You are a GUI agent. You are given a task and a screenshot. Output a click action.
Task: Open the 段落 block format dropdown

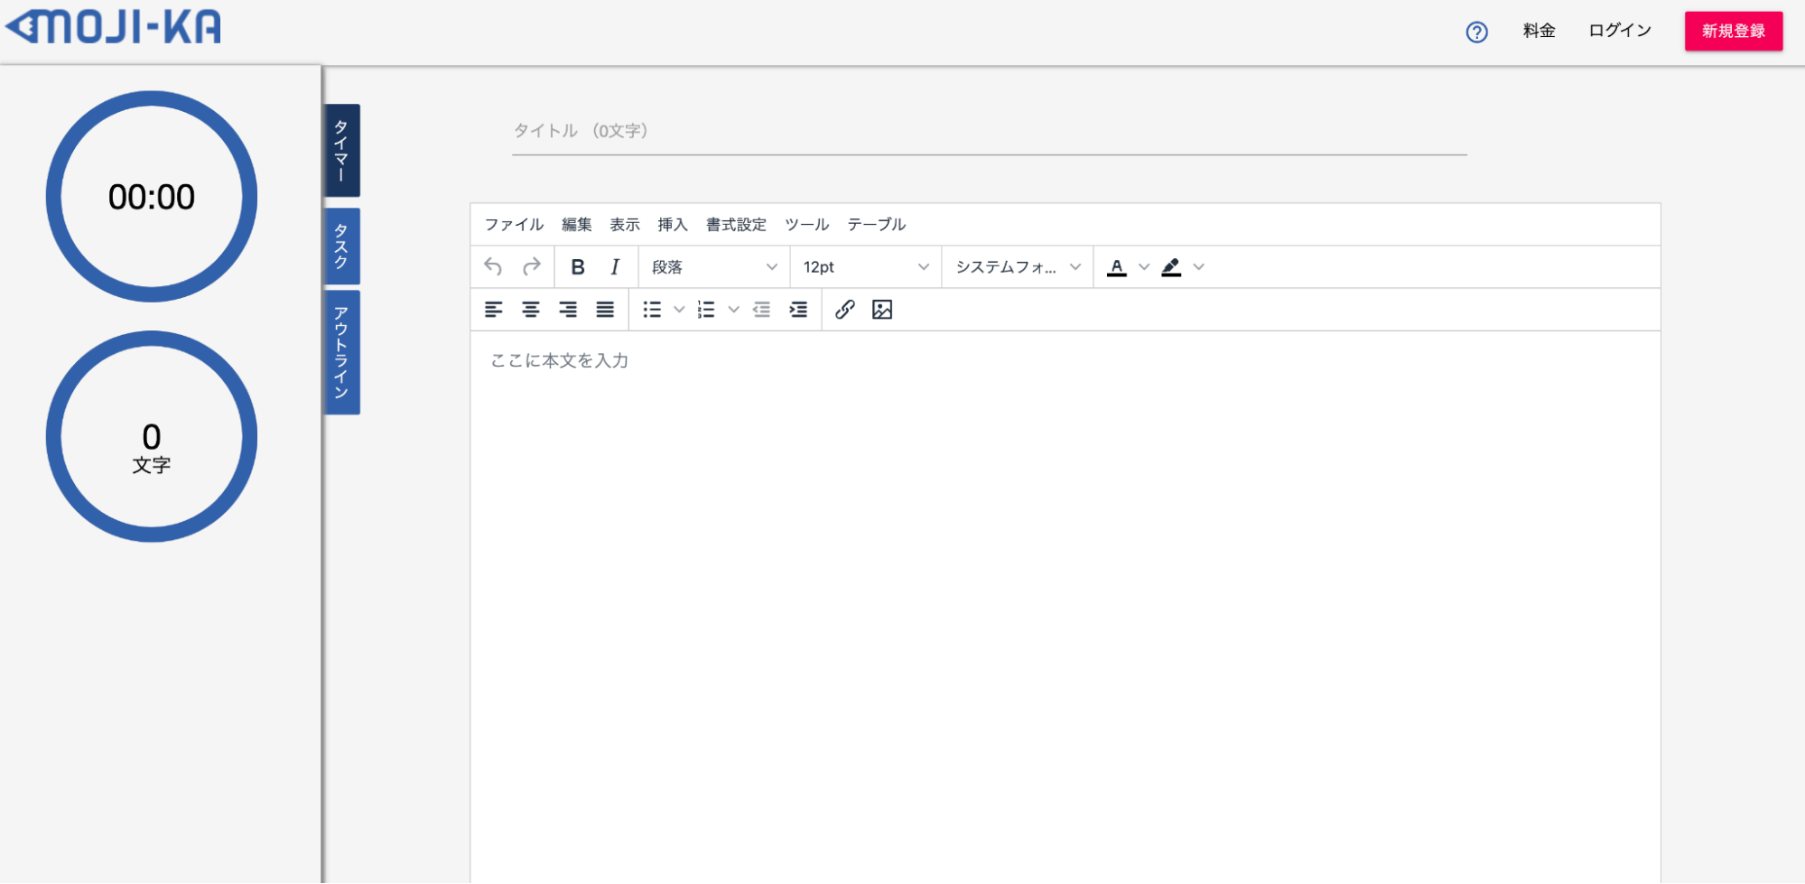pos(714,266)
